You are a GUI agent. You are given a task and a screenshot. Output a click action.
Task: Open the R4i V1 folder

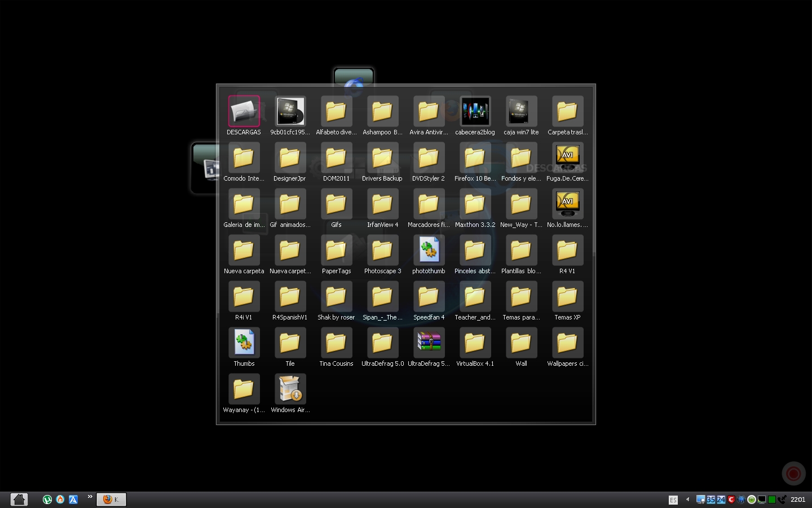tap(244, 296)
